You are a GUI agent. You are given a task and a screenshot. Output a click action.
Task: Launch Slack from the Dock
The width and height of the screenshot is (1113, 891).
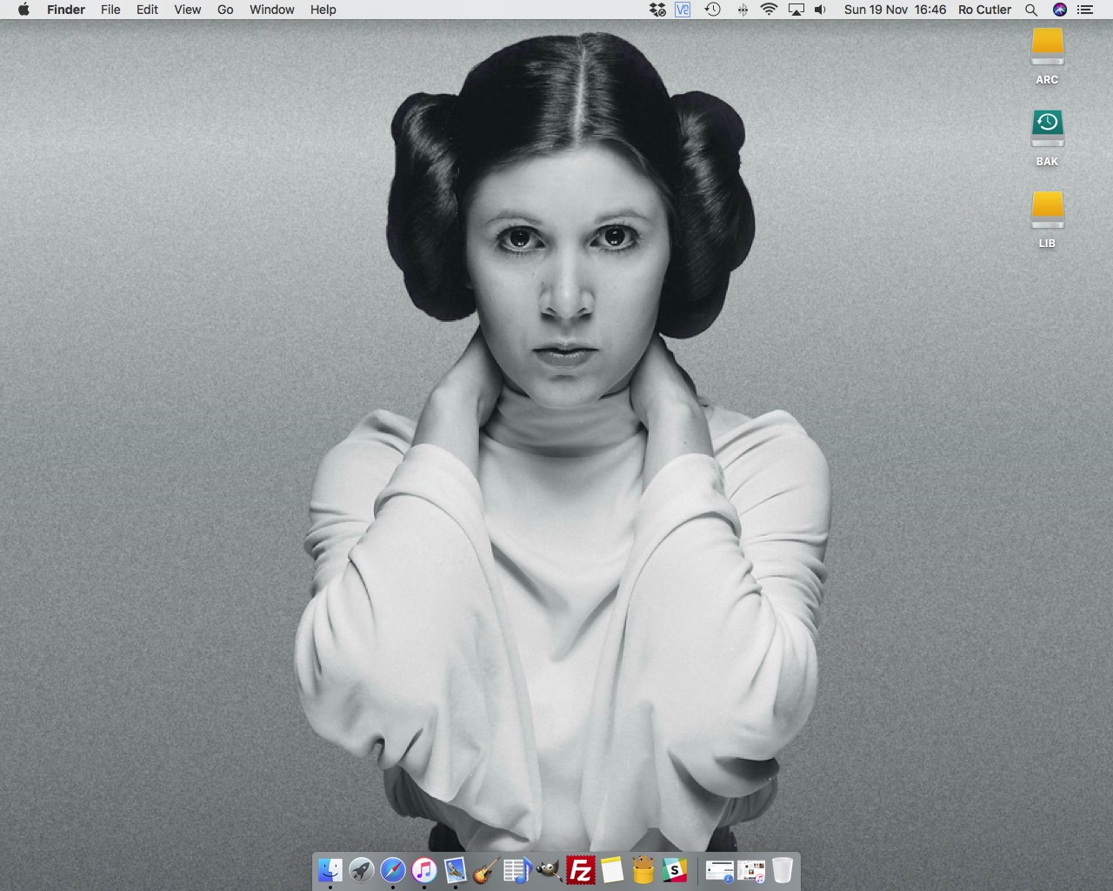pos(674,869)
